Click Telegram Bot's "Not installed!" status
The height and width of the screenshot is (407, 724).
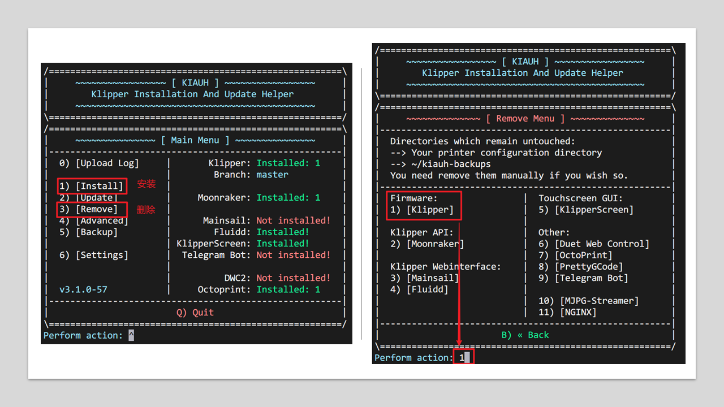click(294, 255)
